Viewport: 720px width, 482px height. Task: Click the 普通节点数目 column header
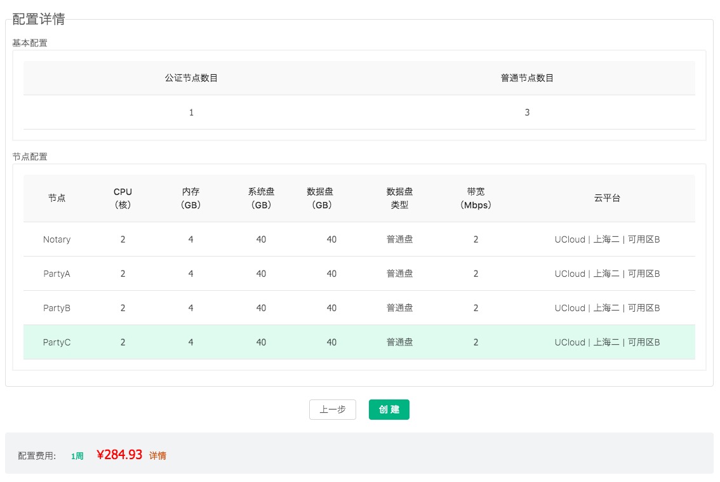[527, 78]
